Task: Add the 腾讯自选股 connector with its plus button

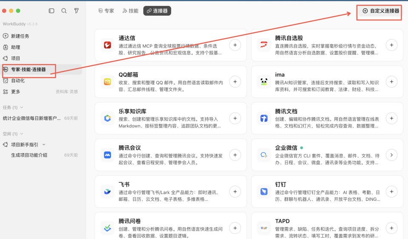Action: (x=391, y=45)
